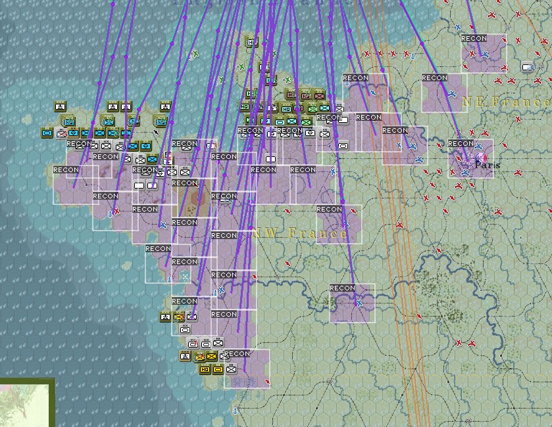
Task: Click the white cross marker beside the coastal anchor
Action: point(185,277)
